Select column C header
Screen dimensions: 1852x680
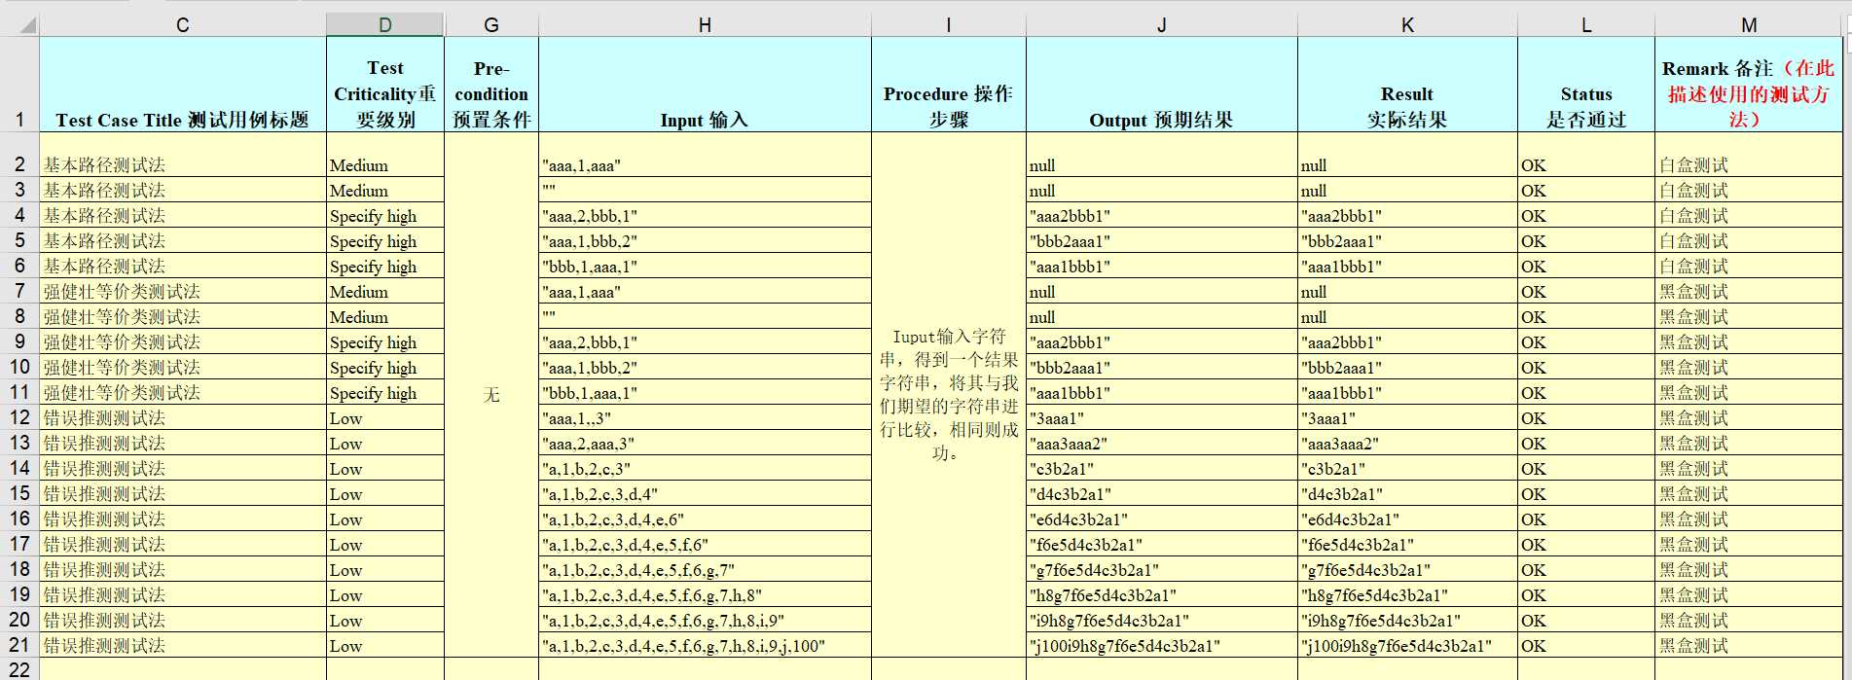[183, 25]
